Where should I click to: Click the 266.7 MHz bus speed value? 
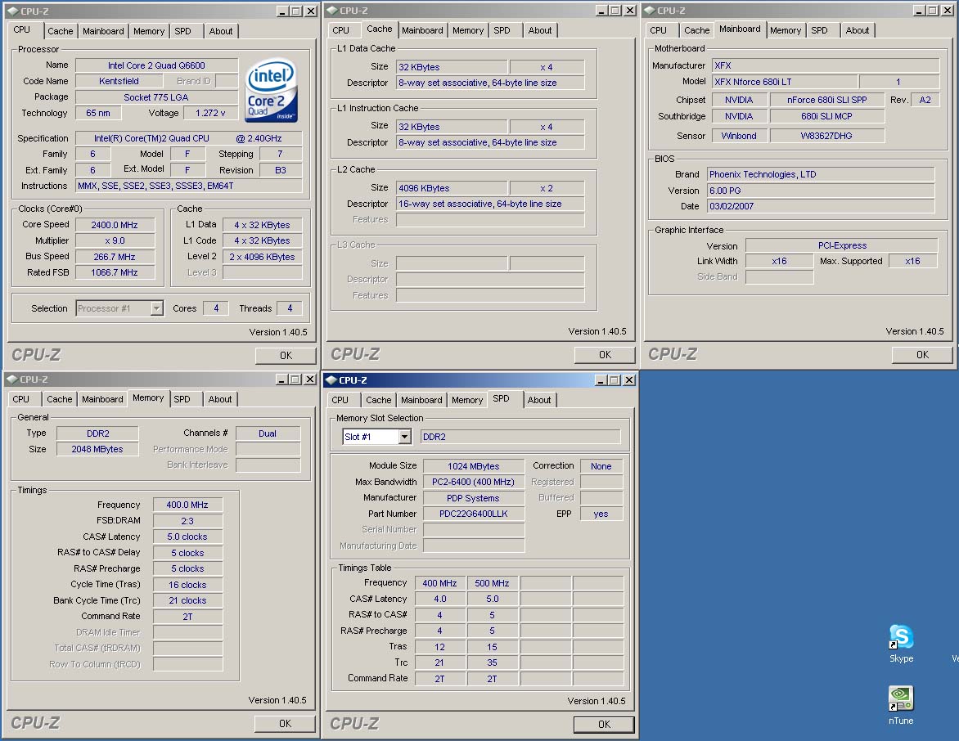(115, 257)
